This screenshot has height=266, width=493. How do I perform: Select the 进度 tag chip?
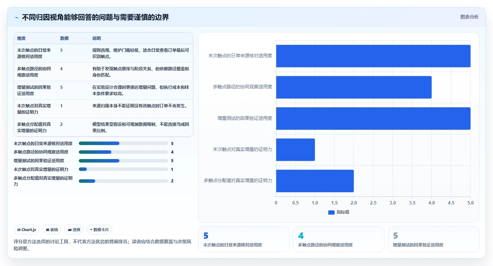pos(74,230)
